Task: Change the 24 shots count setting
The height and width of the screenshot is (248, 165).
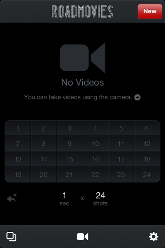Action: click(100, 199)
